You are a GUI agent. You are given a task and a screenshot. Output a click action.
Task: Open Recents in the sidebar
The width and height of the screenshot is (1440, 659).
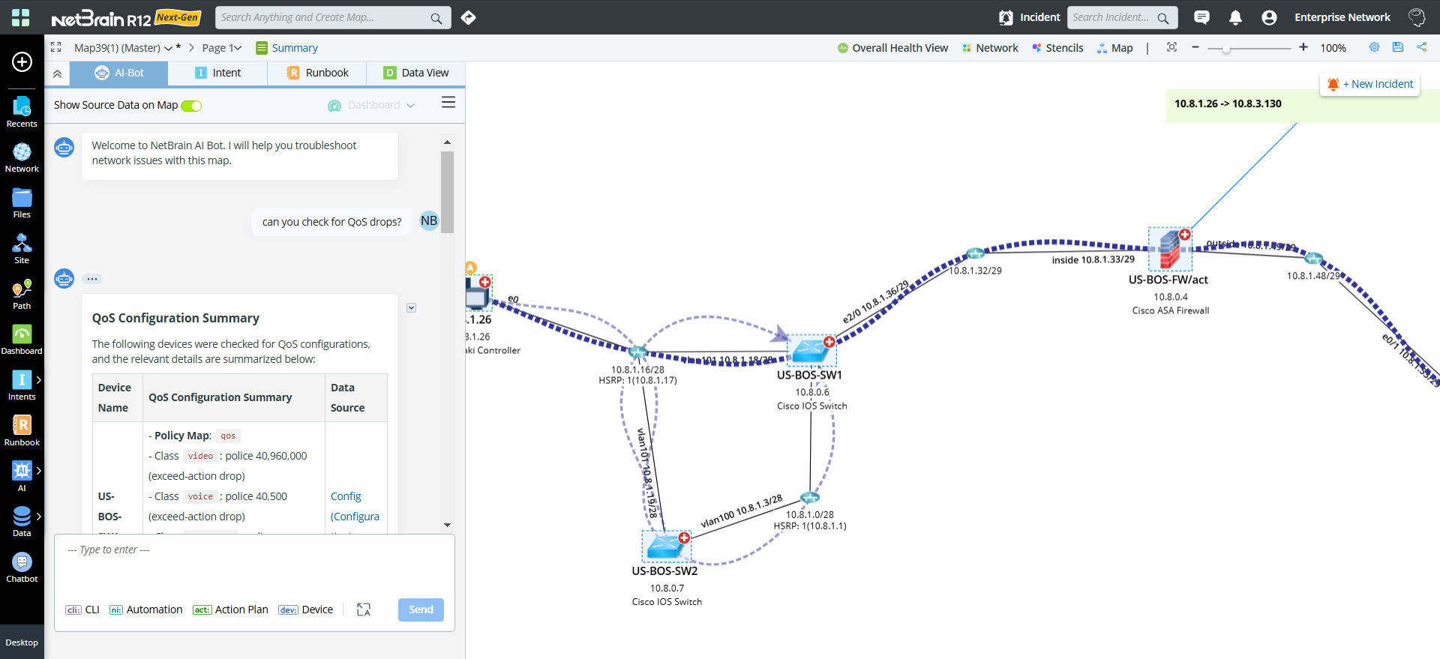[x=22, y=112]
